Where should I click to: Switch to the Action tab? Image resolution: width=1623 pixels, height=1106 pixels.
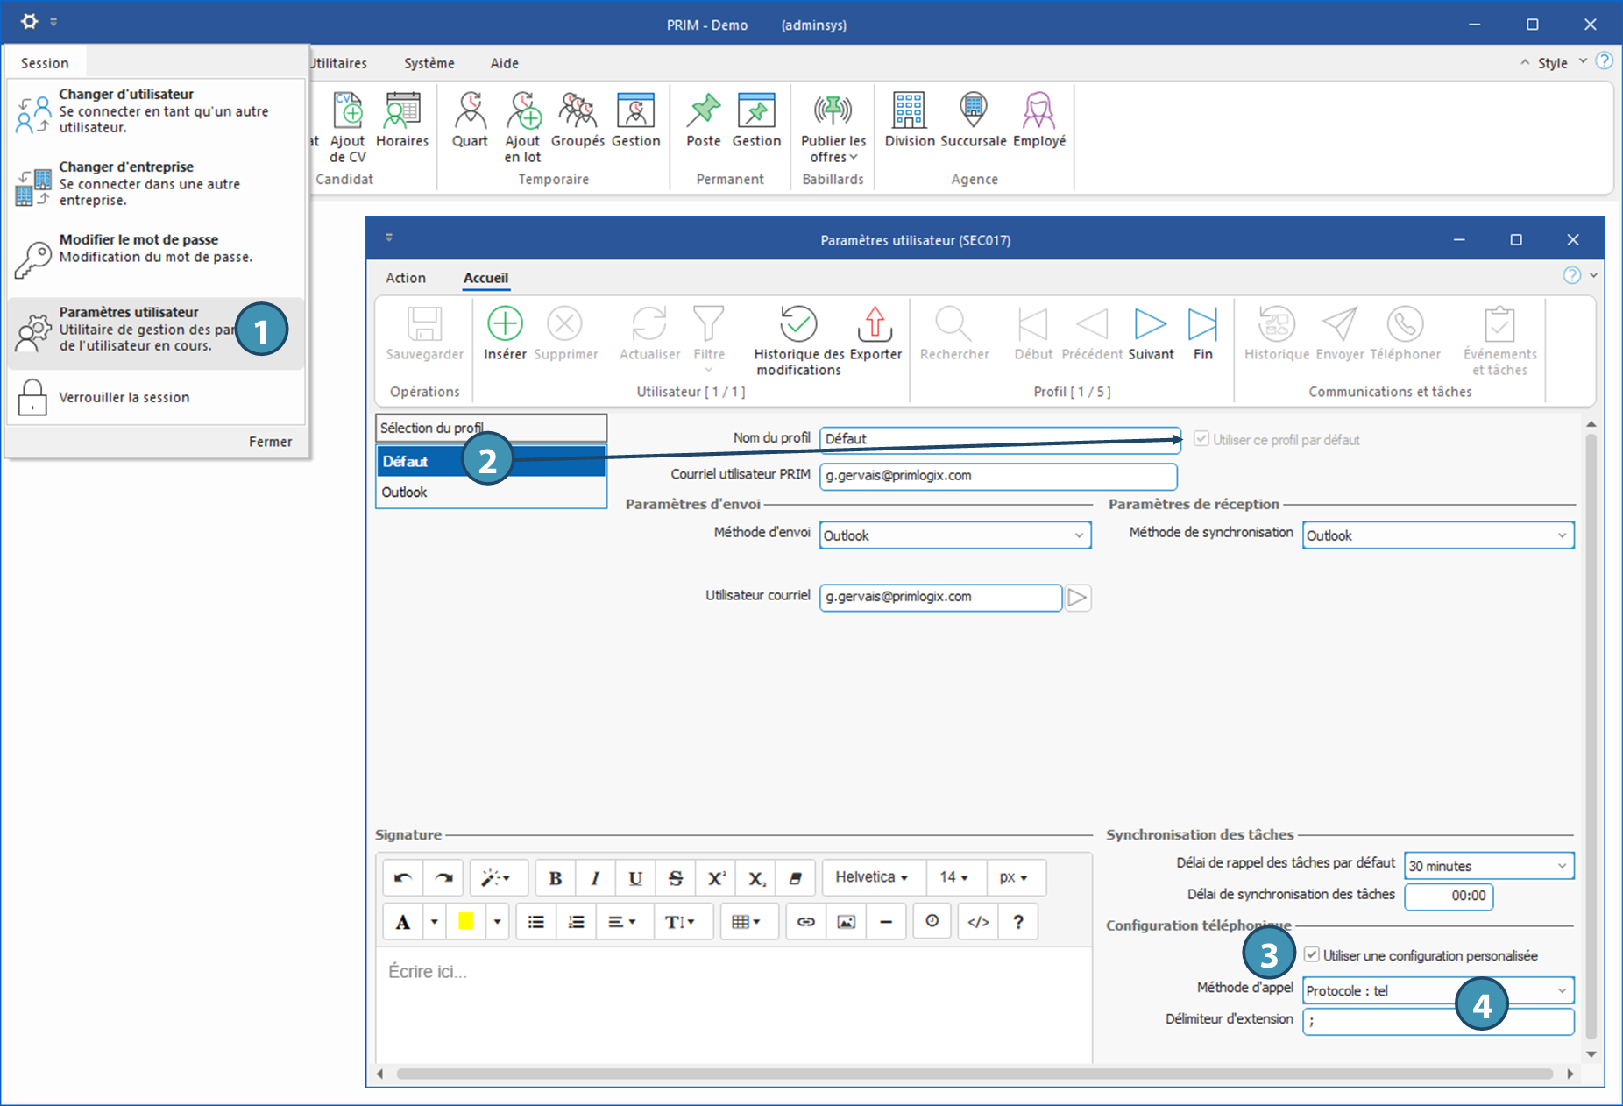tap(406, 278)
